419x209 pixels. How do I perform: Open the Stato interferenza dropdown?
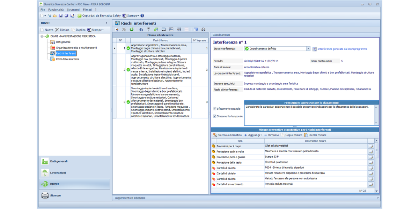click(x=308, y=49)
